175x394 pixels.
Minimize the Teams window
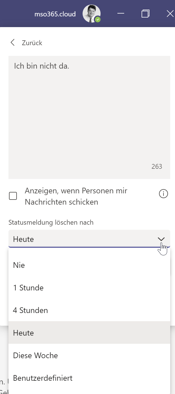[121, 14]
